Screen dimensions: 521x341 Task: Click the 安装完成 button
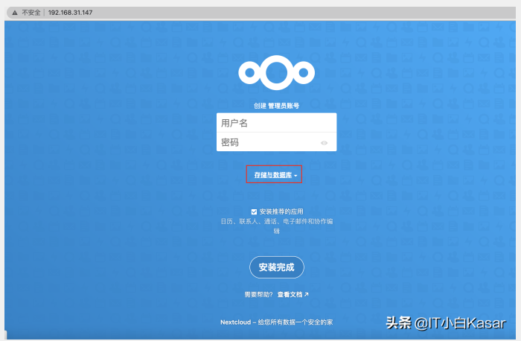[276, 267]
